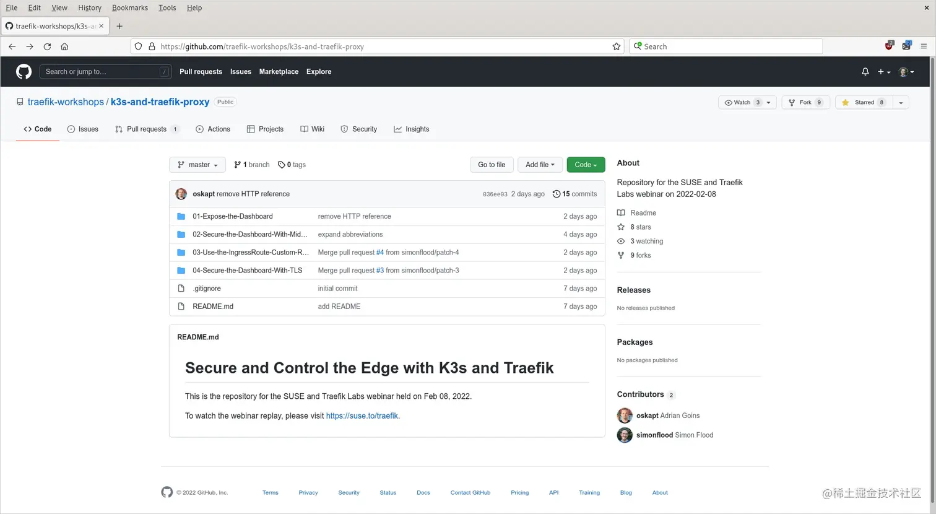Viewport: 936px width, 514px height.
Task: Click the .gitignore file icon
Action: [x=181, y=289]
